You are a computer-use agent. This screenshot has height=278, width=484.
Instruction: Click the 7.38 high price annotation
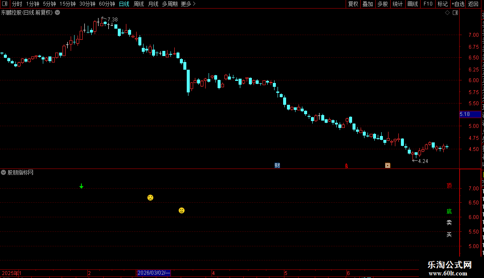(x=112, y=20)
